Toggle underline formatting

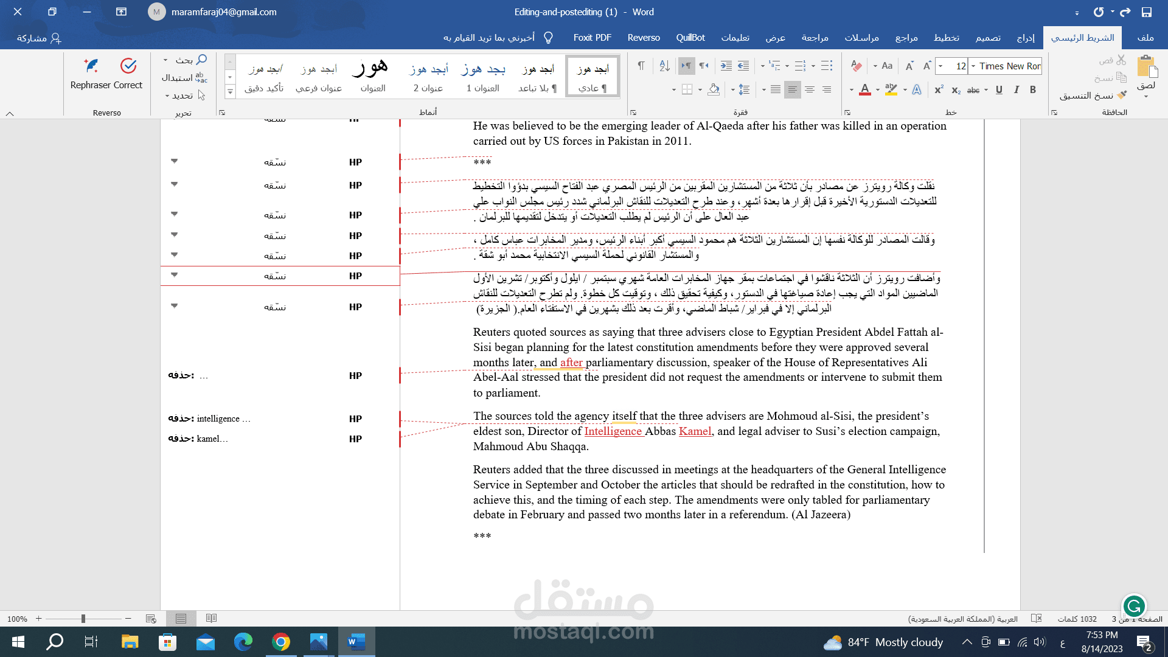click(999, 90)
